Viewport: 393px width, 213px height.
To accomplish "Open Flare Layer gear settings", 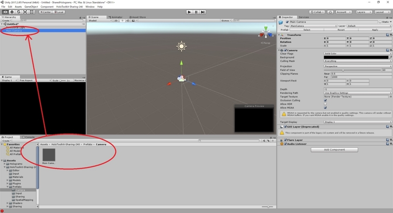I will click(391, 140).
